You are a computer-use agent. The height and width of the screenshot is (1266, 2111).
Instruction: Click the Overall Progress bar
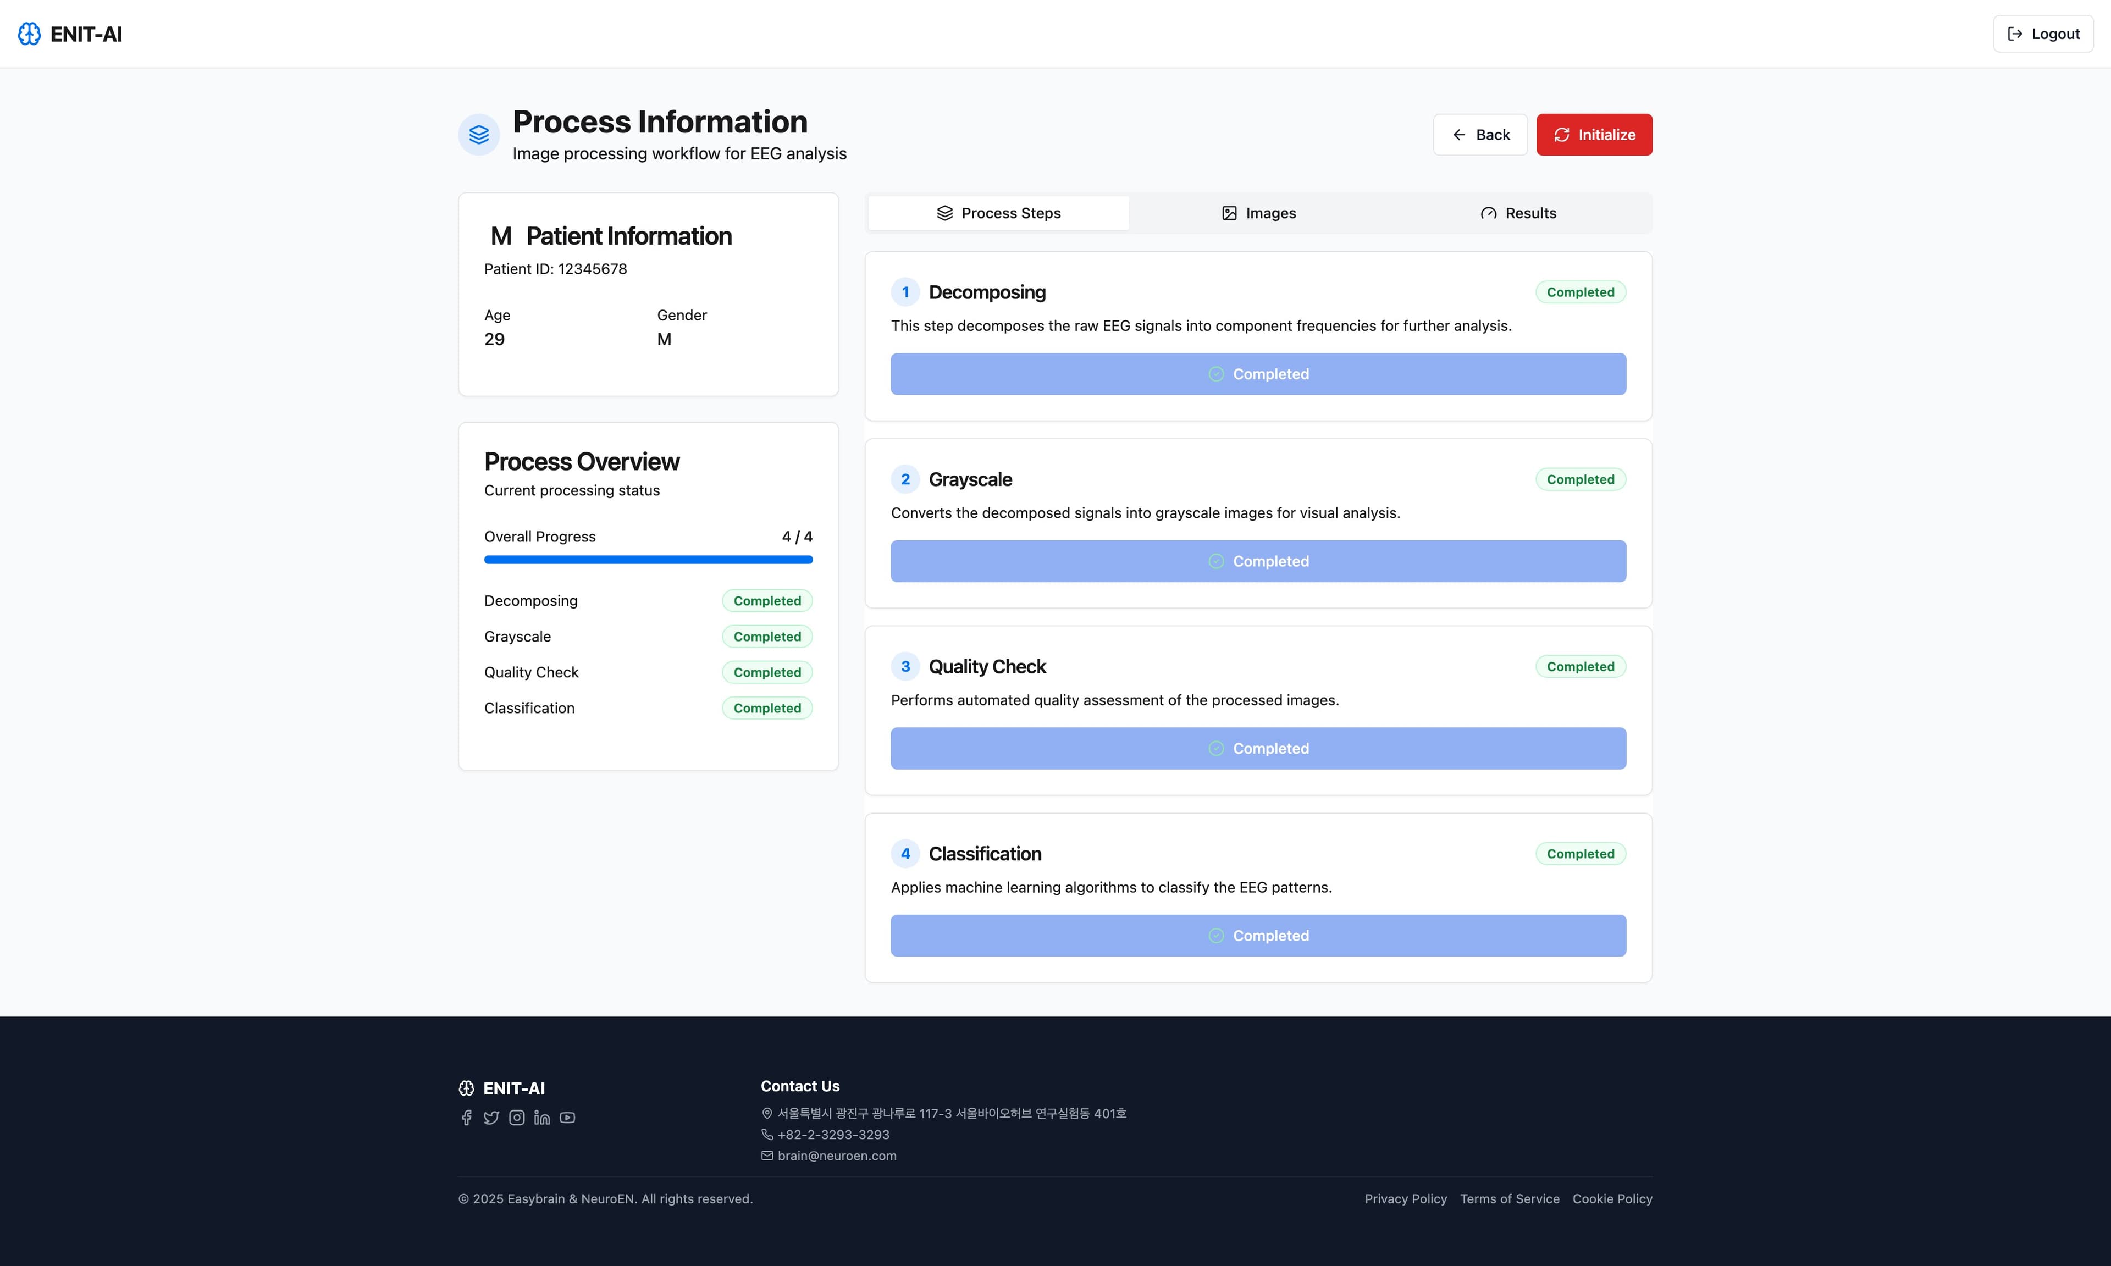coord(648,560)
